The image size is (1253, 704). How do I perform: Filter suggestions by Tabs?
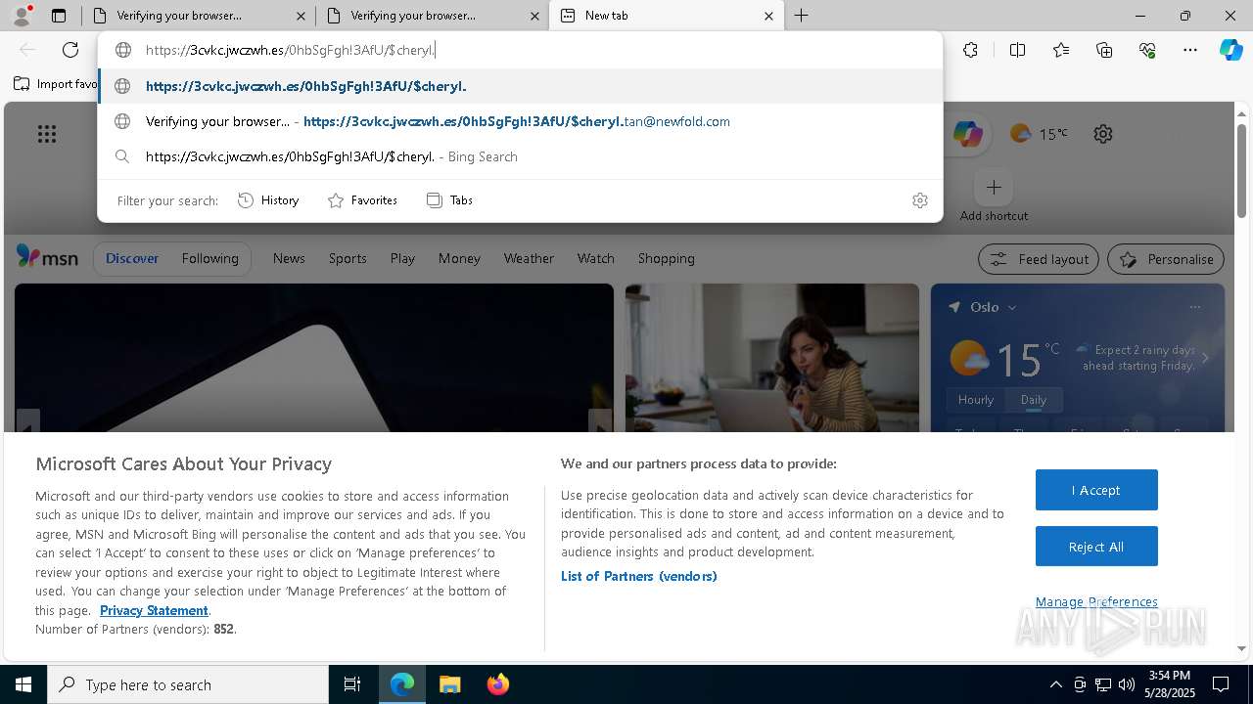coord(449,200)
